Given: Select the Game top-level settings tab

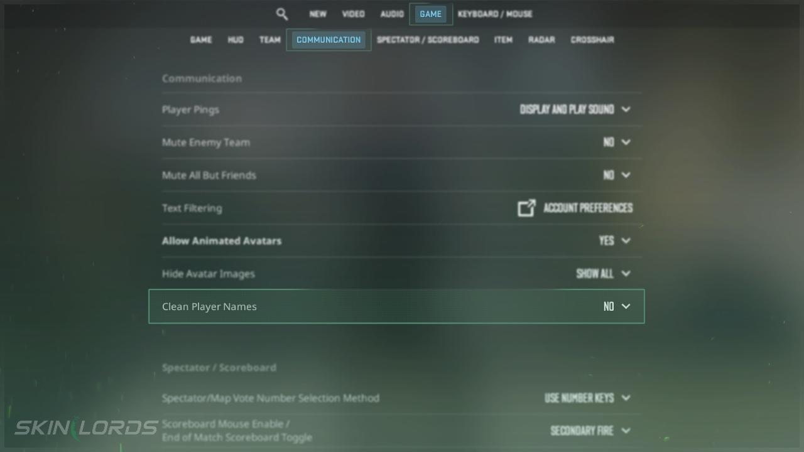Looking at the screenshot, I should pyautogui.click(x=431, y=14).
